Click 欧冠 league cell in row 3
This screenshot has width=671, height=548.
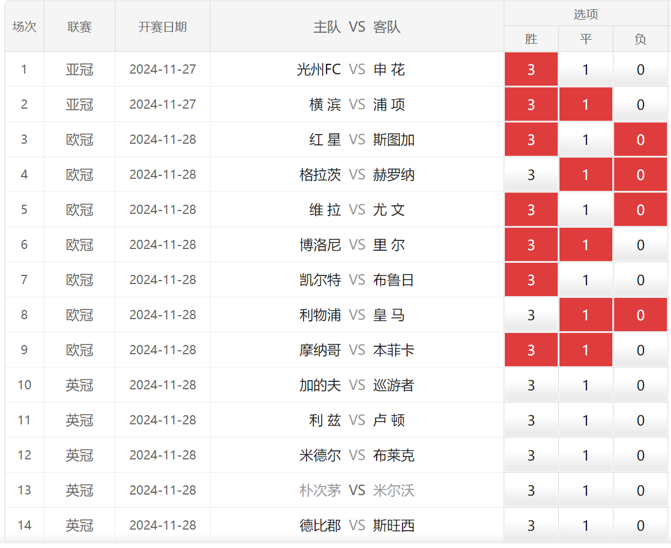[x=79, y=140]
